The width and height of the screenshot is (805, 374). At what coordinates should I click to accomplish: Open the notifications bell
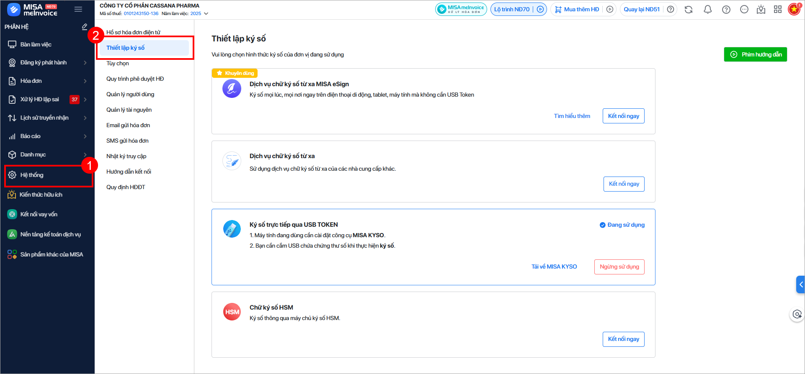pyautogui.click(x=707, y=10)
